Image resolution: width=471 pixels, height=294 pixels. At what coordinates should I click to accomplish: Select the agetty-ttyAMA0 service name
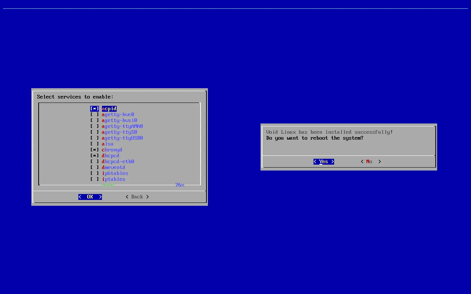(x=123, y=126)
